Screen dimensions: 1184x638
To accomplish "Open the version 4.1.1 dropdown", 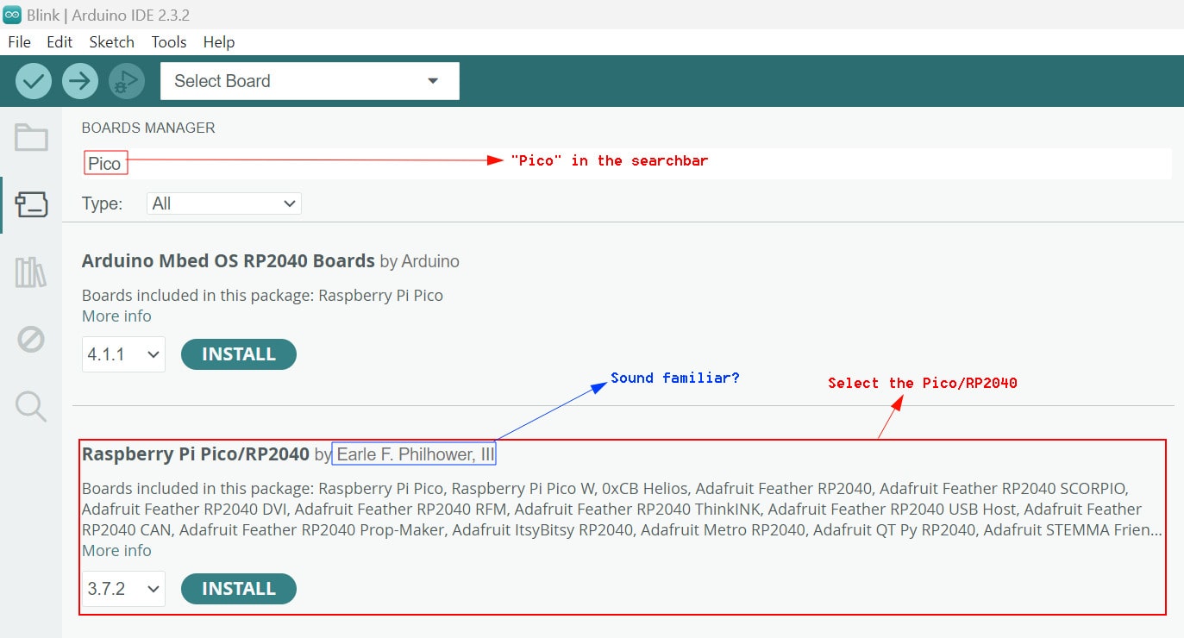I will tap(123, 354).
